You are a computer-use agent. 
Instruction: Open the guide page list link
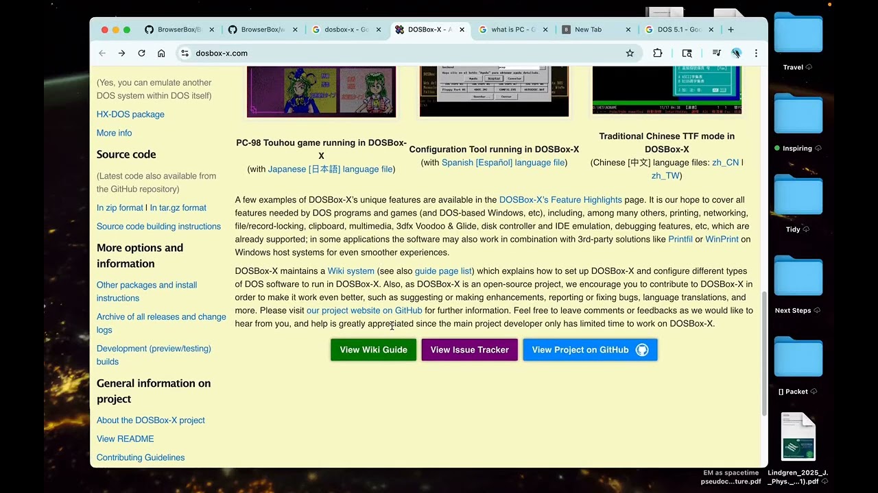coord(443,271)
